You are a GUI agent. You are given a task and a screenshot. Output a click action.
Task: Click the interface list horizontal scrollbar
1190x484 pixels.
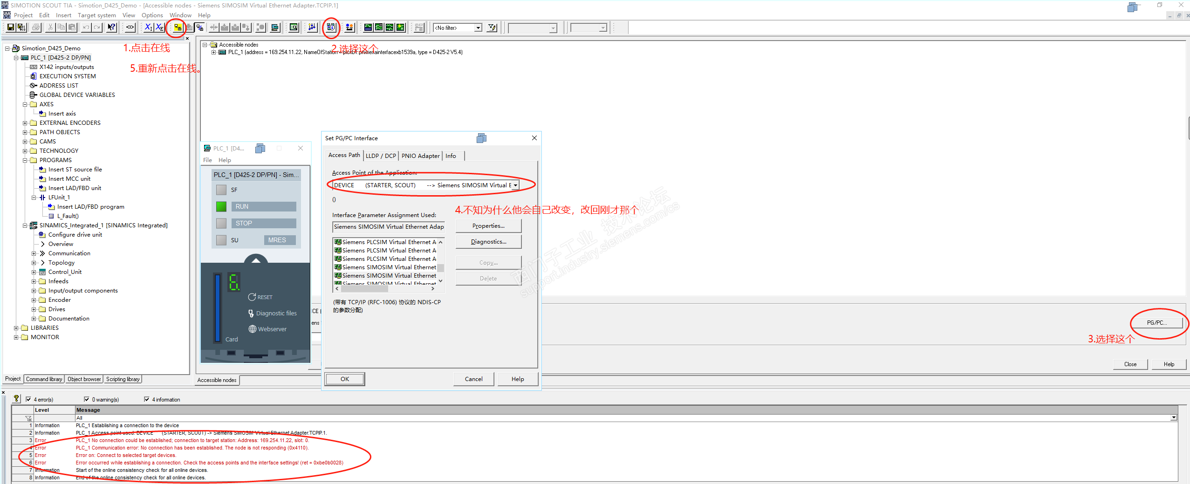tap(384, 289)
